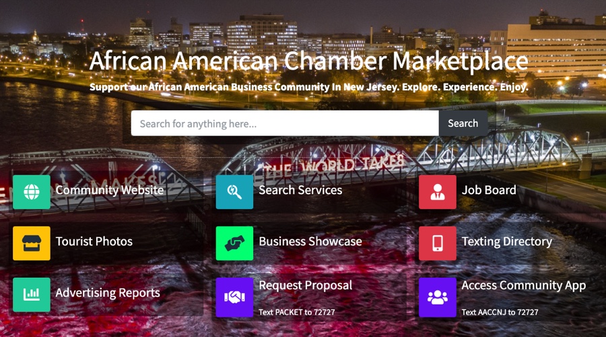Select the Texting Directory text link

[x=506, y=242]
